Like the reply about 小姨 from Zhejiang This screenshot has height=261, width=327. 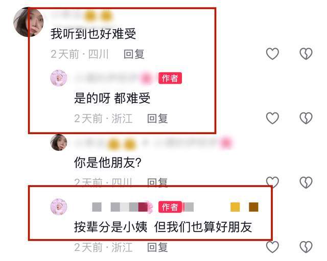(272, 247)
